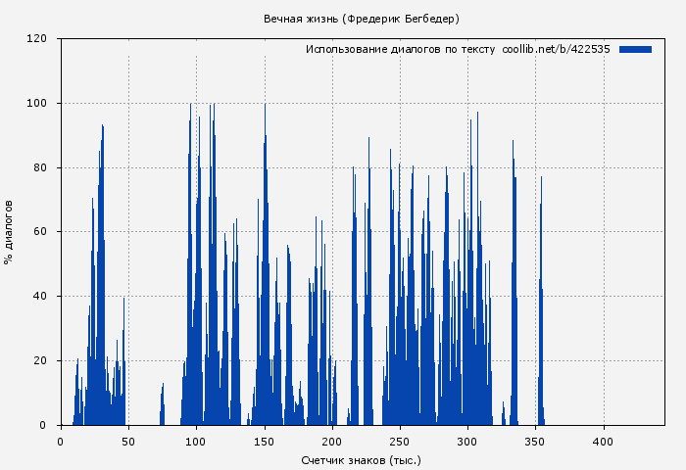
Task: Click the y-axis tick label 20
Action: point(40,361)
